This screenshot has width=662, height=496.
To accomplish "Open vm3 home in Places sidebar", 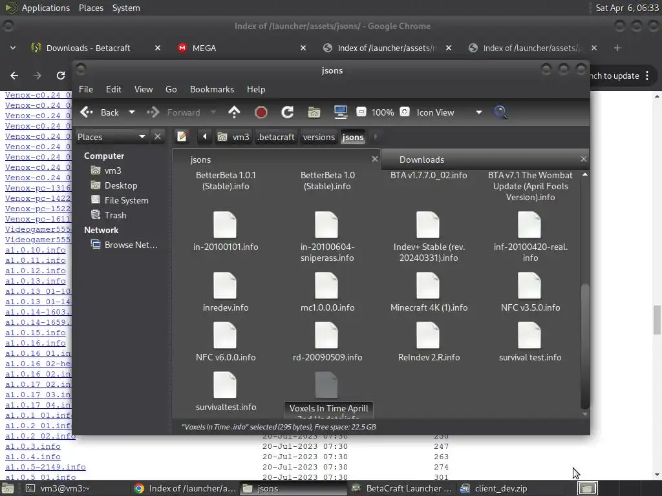I will click(112, 170).
